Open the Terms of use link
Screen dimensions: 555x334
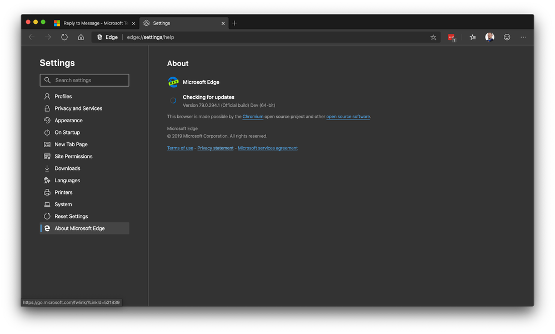coord(180,148)
